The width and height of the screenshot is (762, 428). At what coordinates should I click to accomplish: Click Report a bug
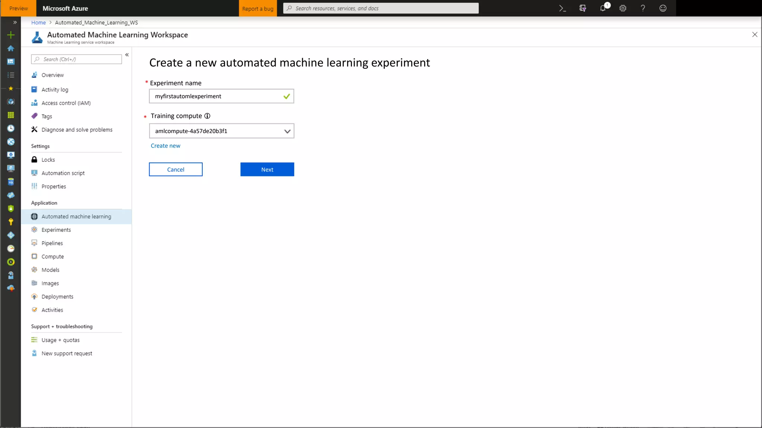[x=258, y=8]
